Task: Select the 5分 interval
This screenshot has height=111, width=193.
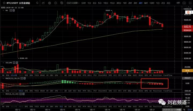Action: pos(100,3)
